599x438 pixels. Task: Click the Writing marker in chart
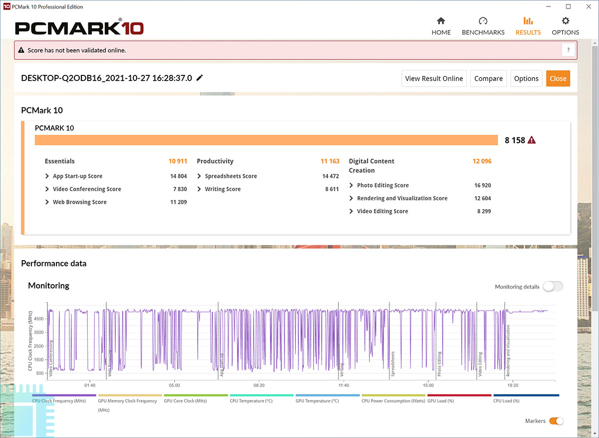[x=342, y=369]
